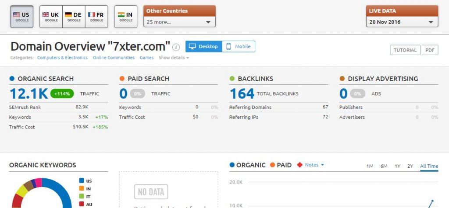449x208 pixels.
Task: Switch to FR Google database
Action: (96, 17)
